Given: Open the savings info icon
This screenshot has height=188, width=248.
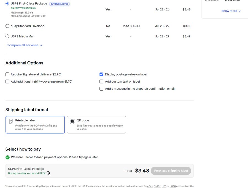Looking at the screenshot, I should click(x=48, y=173).
